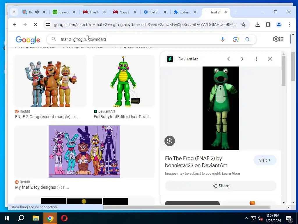The height and width of the screenshot is (224, 298).
Task: Switch to the Settings tab
Action: pos(155,12)
